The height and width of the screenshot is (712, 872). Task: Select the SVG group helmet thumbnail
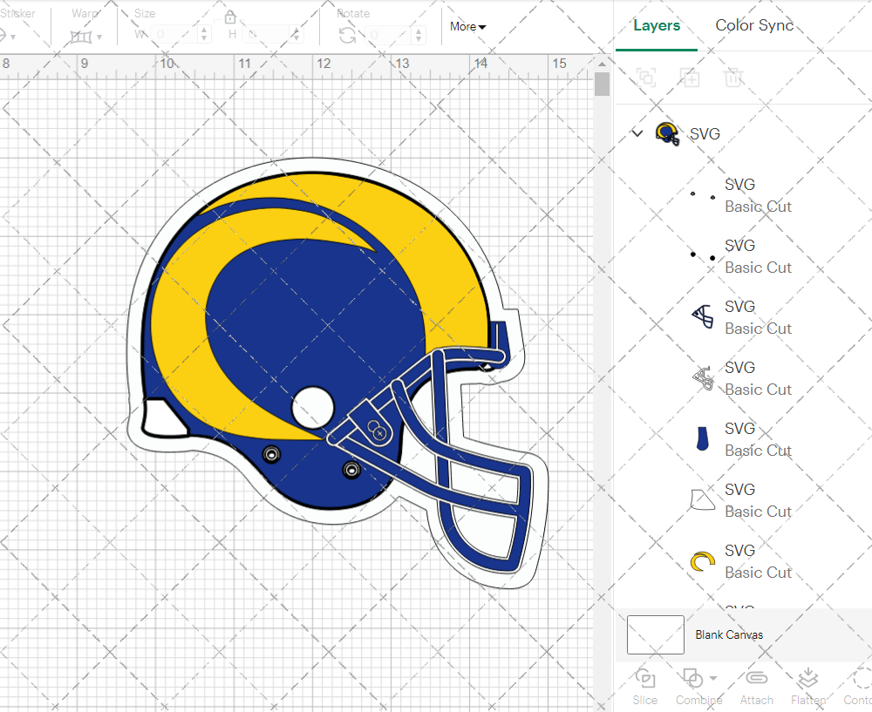(667, 134)
